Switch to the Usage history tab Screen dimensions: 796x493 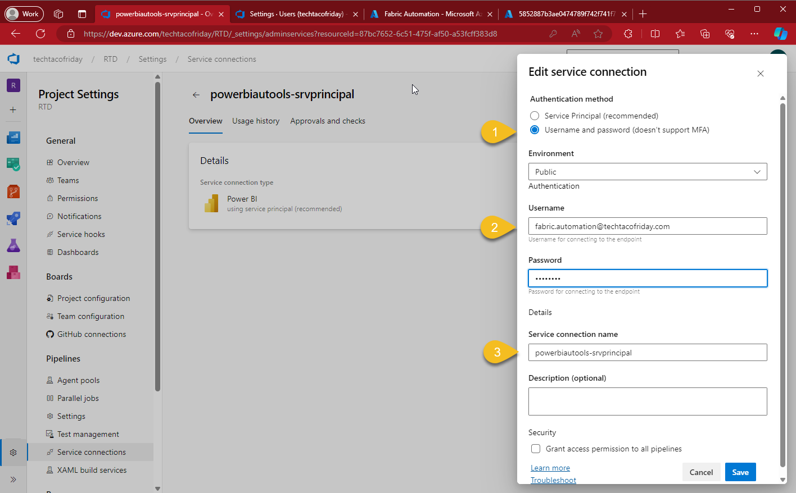(256, 121)
